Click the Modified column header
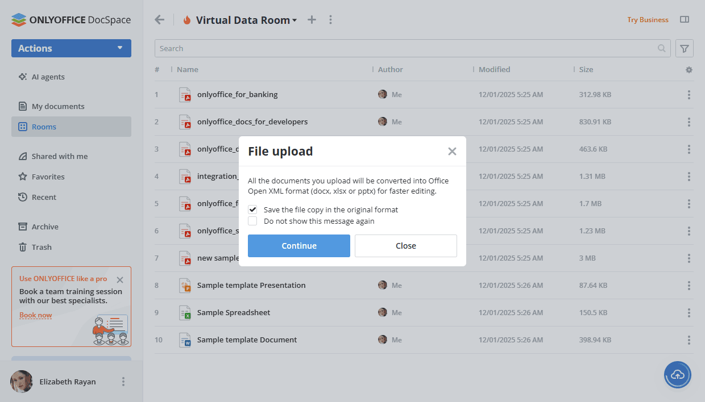The height and width of the screenshot is (402, 705). [495, 69]
